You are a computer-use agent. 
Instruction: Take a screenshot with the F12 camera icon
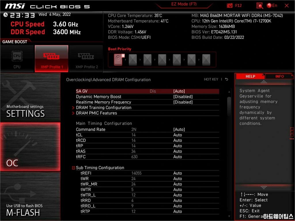tap(230, 5)
